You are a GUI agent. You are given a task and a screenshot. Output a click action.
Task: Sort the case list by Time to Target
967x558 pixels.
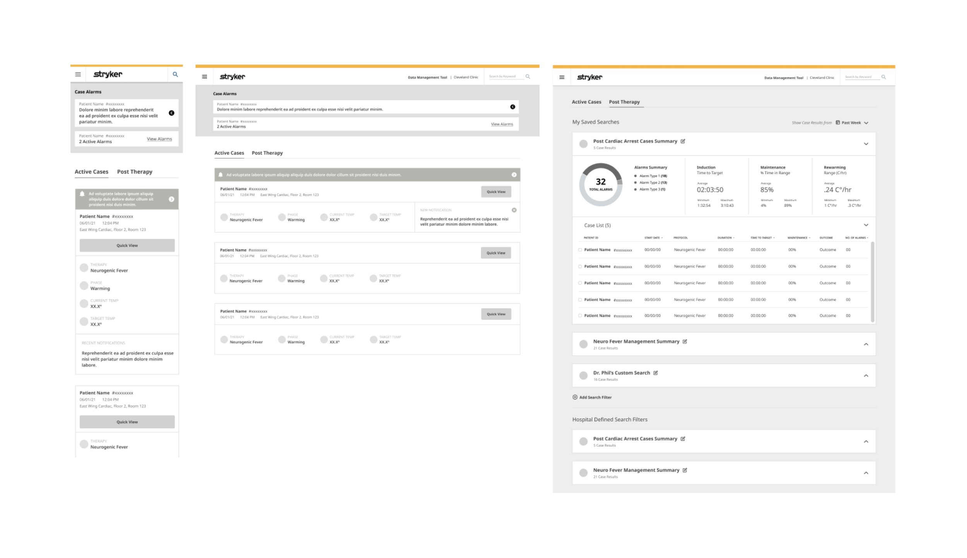point(762,238)
